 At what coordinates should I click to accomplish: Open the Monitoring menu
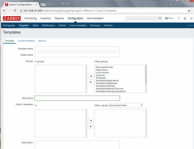tap(31, 19)
